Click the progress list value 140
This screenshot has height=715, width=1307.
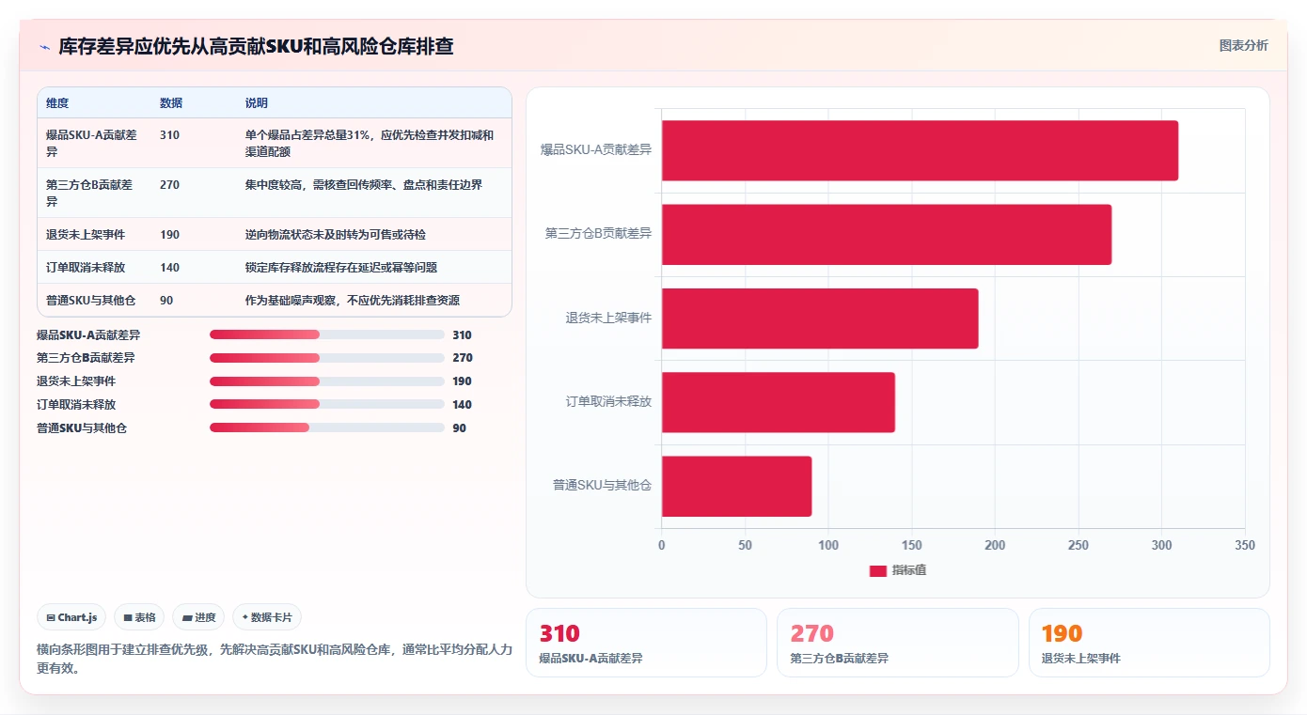tap(462, 405)
